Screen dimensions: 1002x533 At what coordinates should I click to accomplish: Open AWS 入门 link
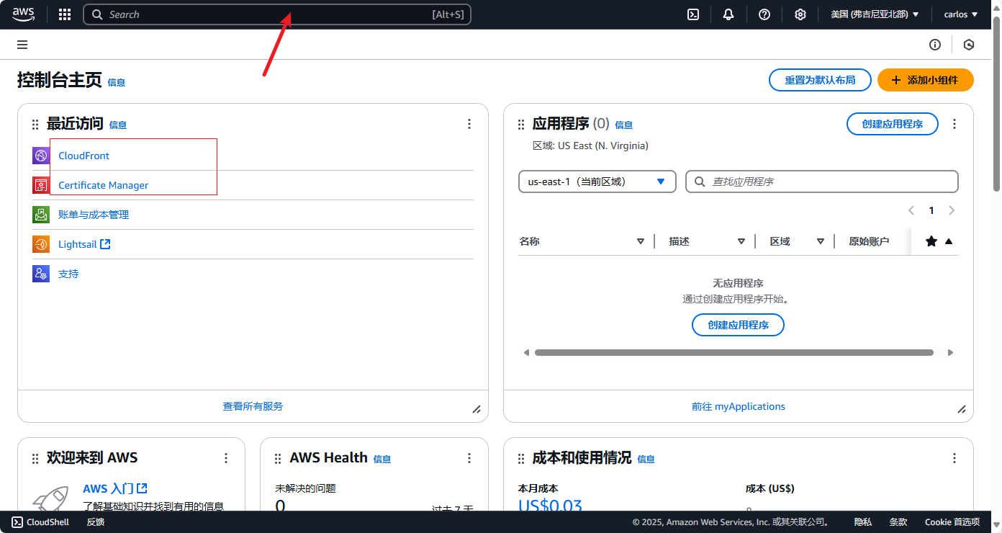(115, 488)
